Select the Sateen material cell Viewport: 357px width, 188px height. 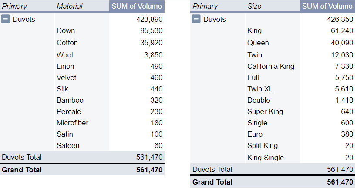(68, 145)
